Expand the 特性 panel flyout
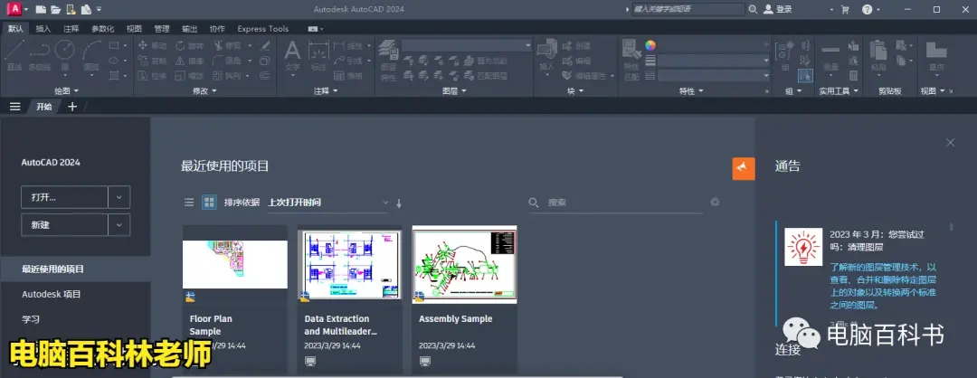Image resolution: width=977 pixels, height=378 pixels. click(x=690, y=91)
